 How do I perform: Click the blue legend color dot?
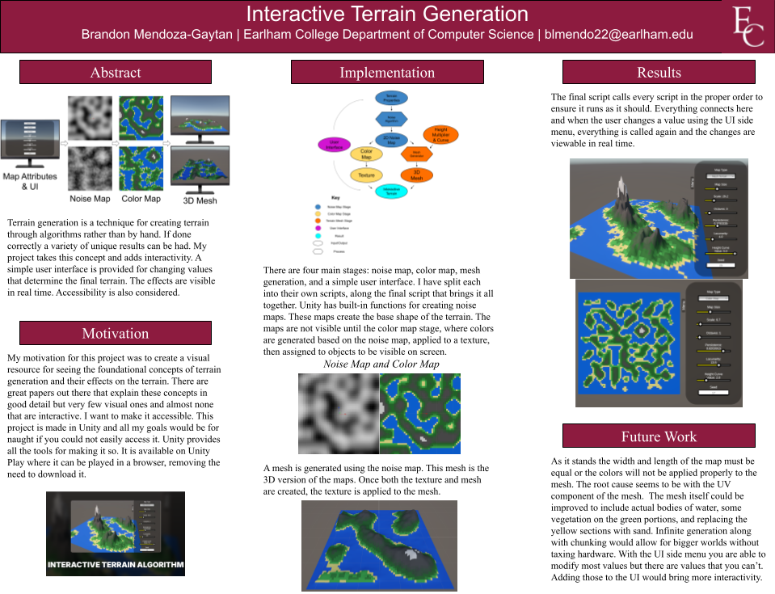(x=318, y=207)
